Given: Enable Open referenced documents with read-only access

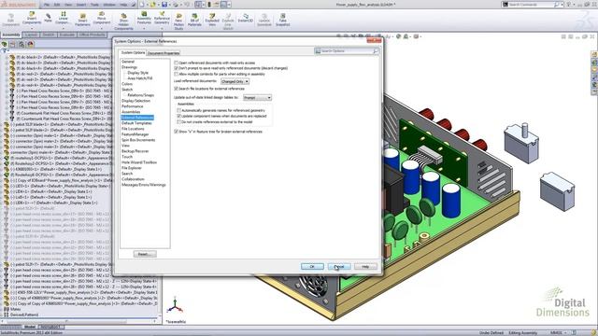Looking at the screenshot, I should point(177,63).
